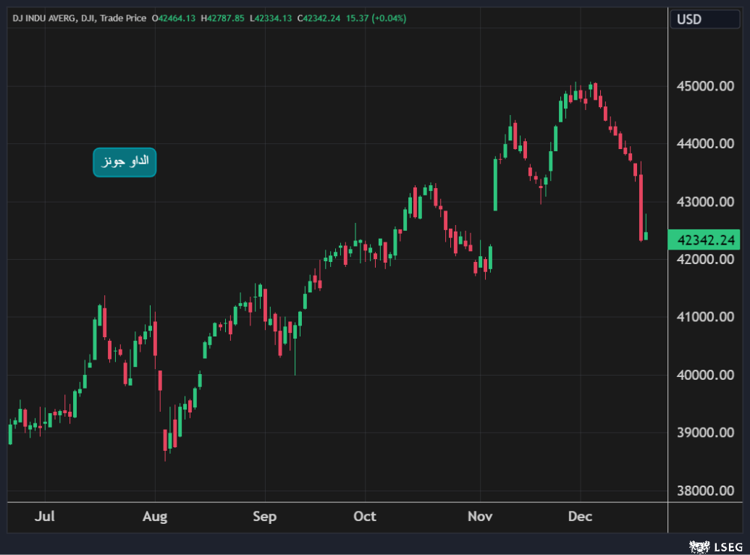
Task: Click the close price value C42342.24
Action: (x=319, y=18)
